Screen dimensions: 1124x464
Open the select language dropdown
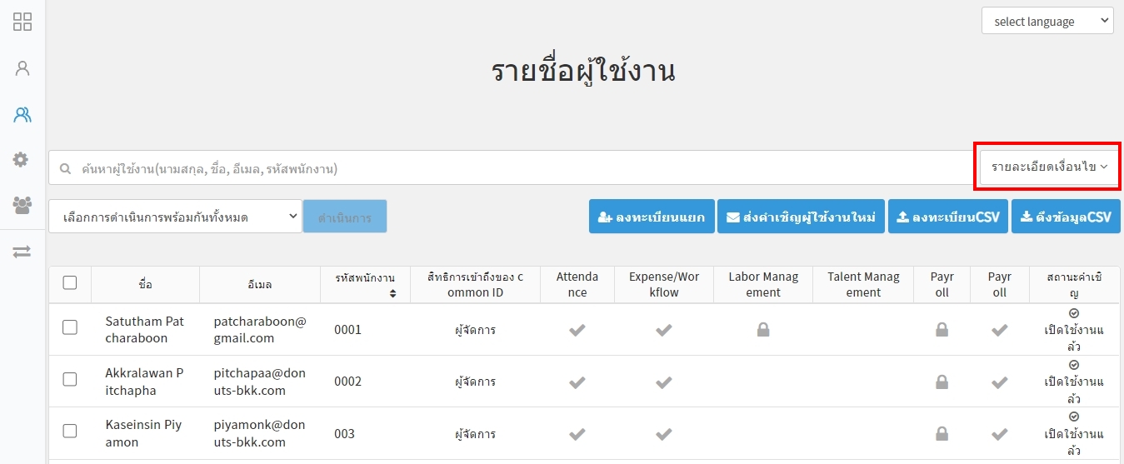(x=1047, y=22)
